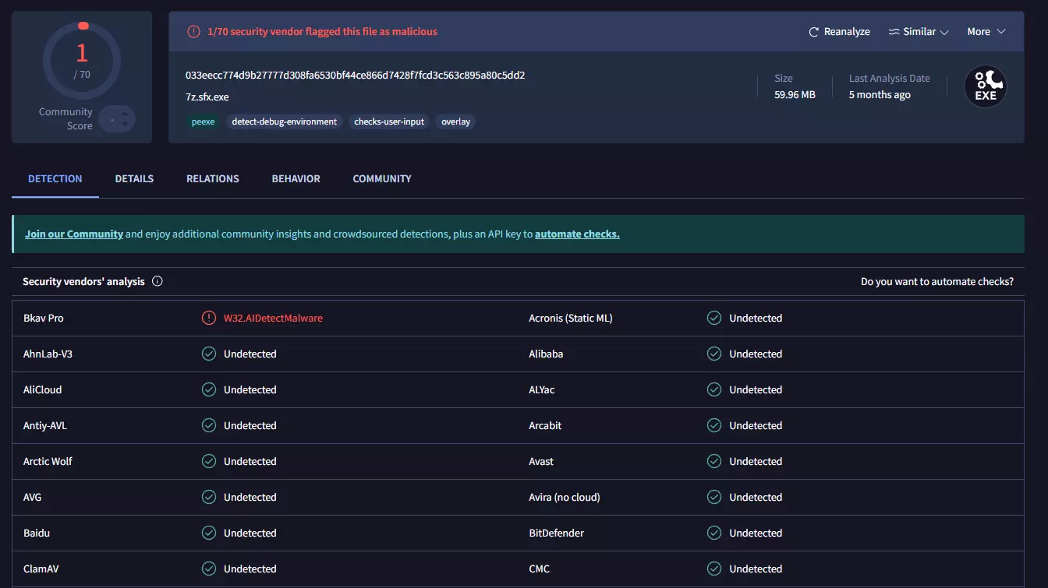
Task: Click the detect-debug-environment tag
Action: [x=285, y=121]
